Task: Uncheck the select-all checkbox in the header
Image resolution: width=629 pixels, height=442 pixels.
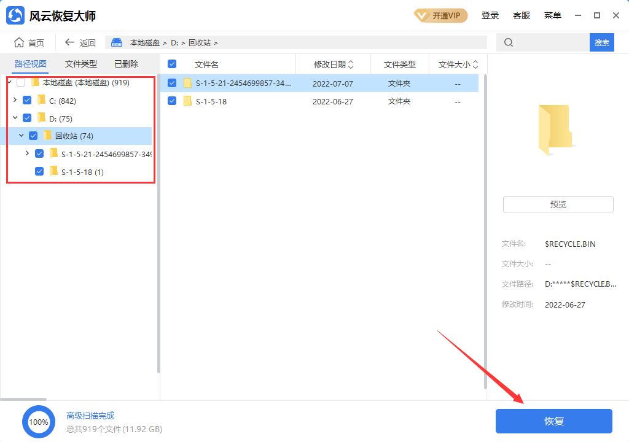Action: (172, 64)
